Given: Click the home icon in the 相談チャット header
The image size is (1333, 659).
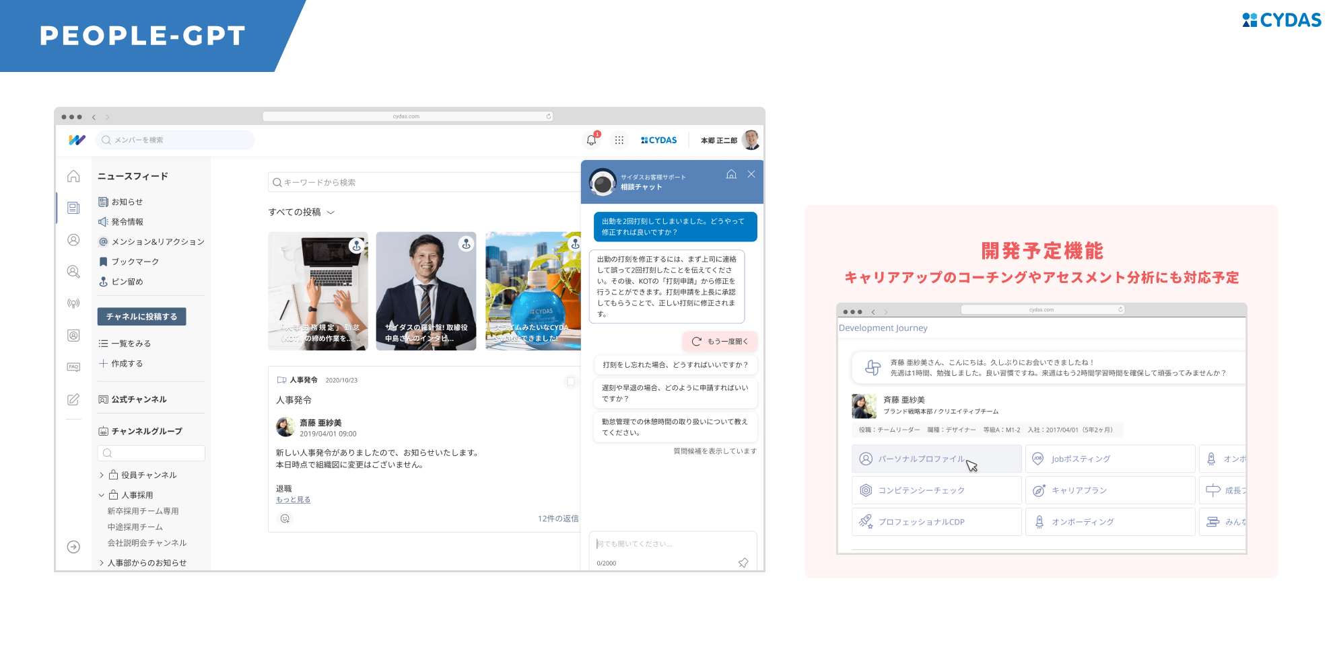Looking at the screenshot, I should click(x=731, y=174).
